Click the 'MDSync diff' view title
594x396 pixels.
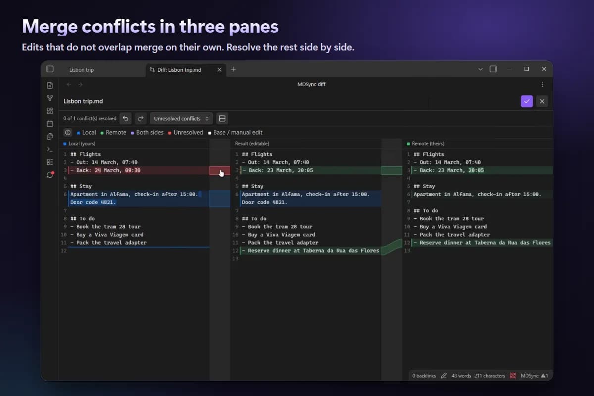coord(311,85)
